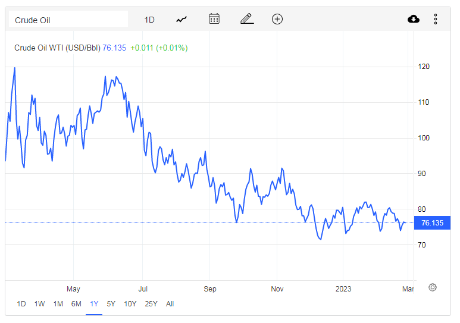Select the 1D time range
The width and height of the screenshot is (460, 323).
pyautogui.click(x=21, y=303)
